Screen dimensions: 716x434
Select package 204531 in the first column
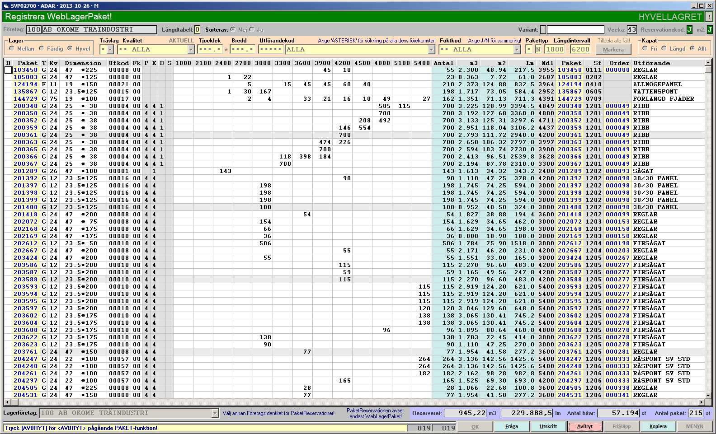25,395
